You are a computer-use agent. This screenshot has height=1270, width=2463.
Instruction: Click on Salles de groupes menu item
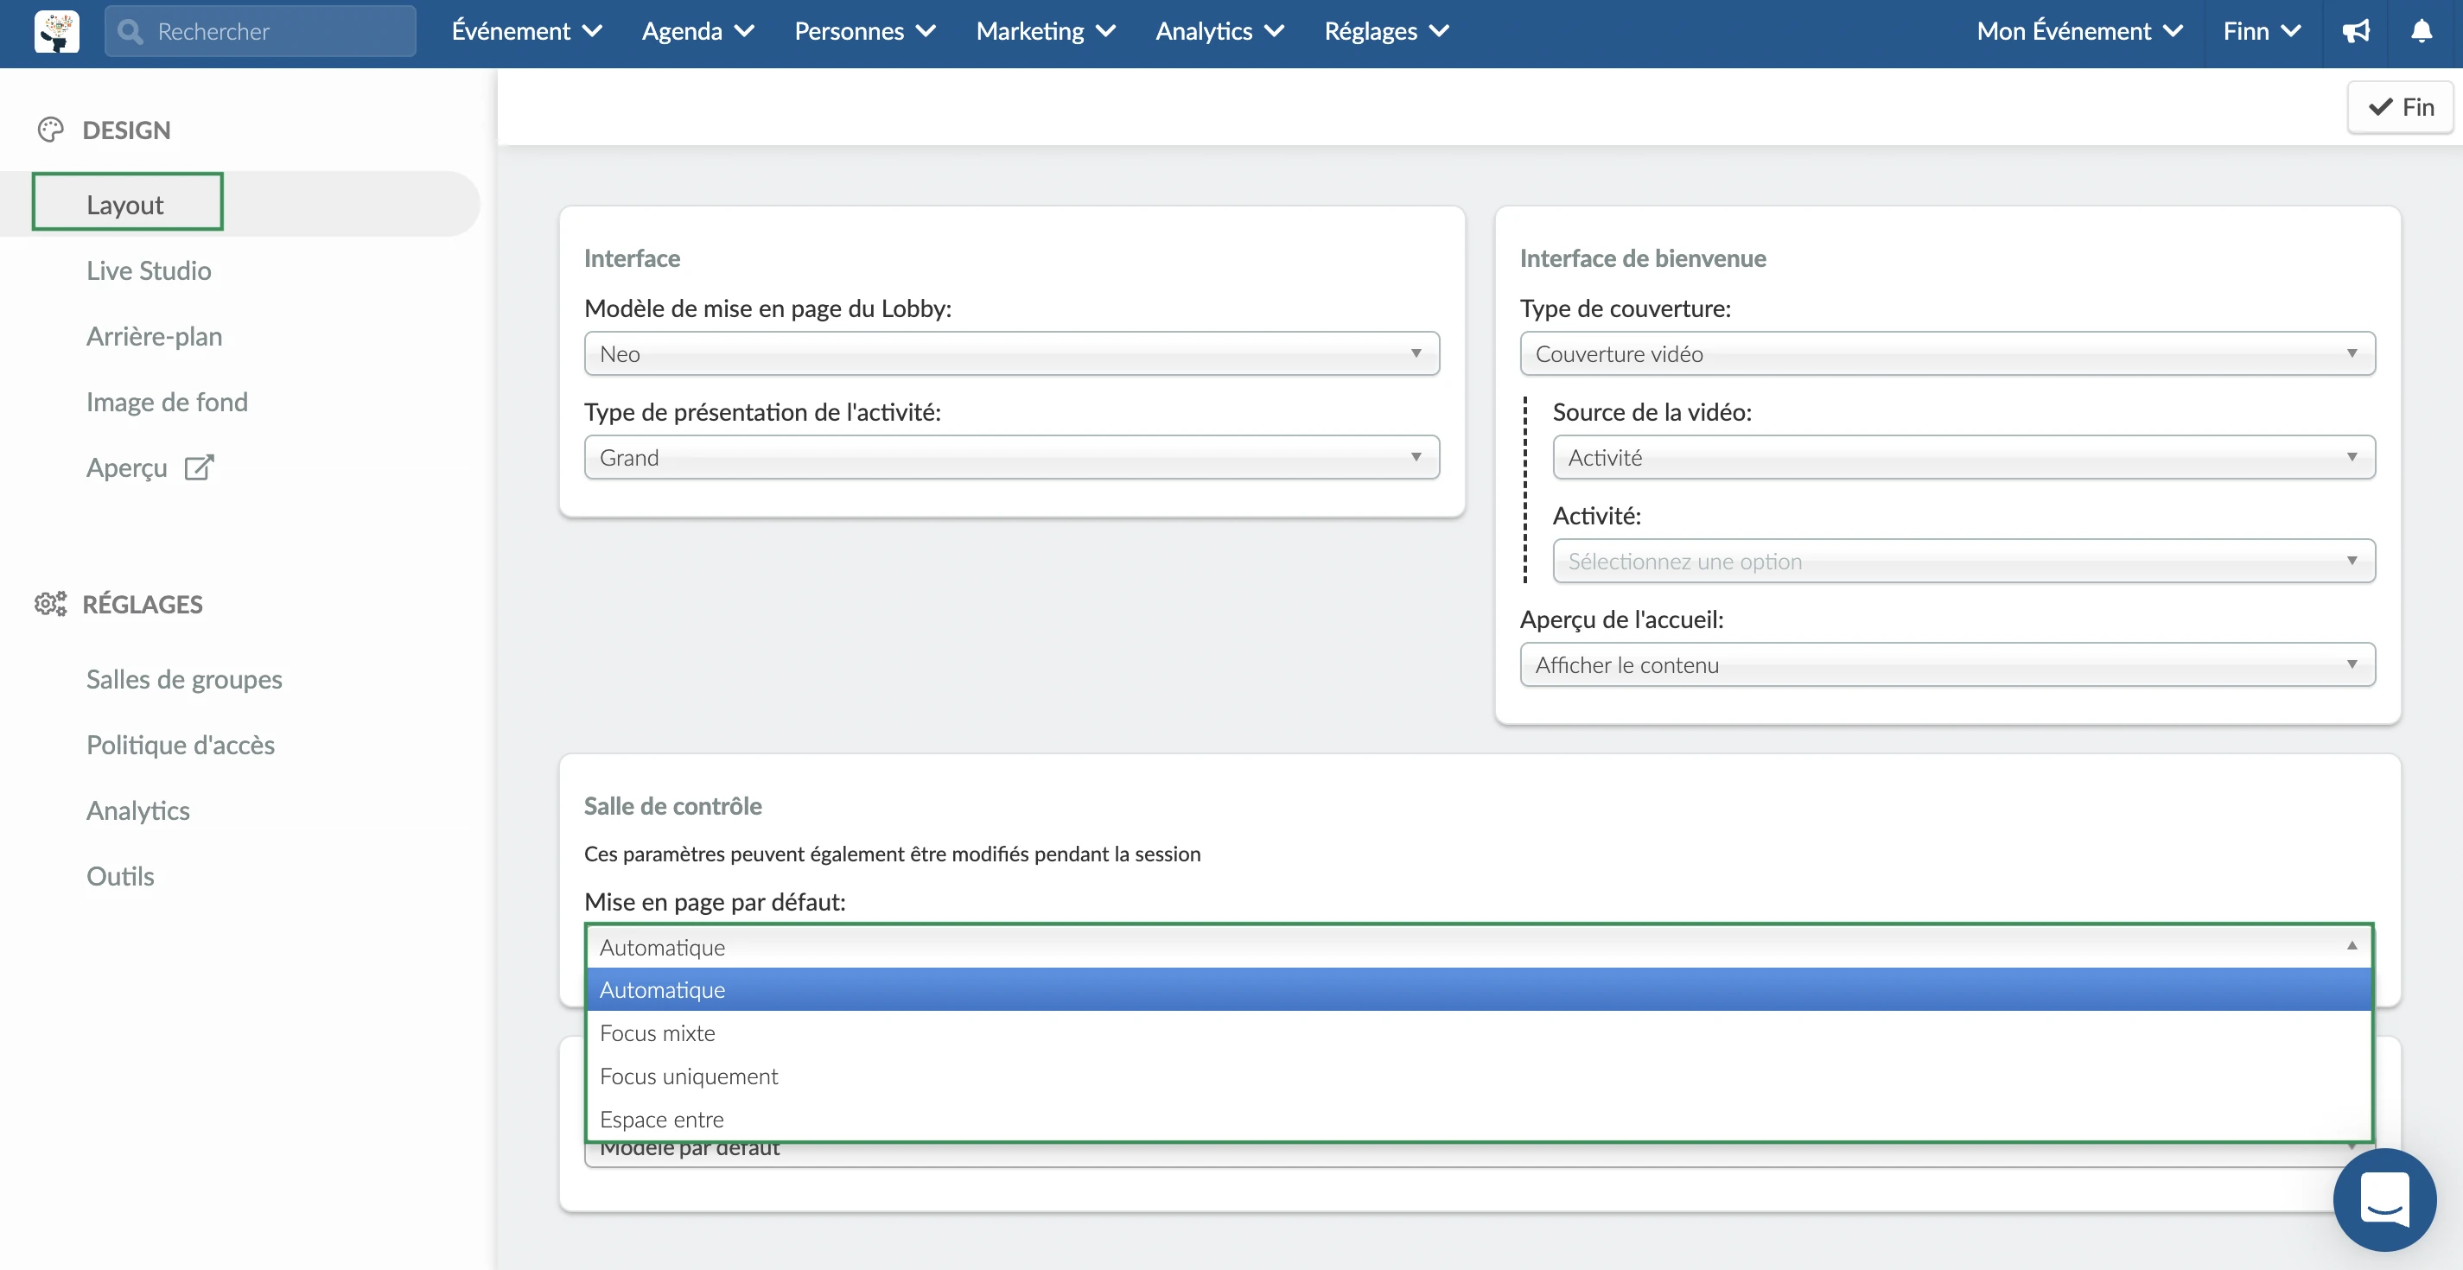tap(183, 677)
